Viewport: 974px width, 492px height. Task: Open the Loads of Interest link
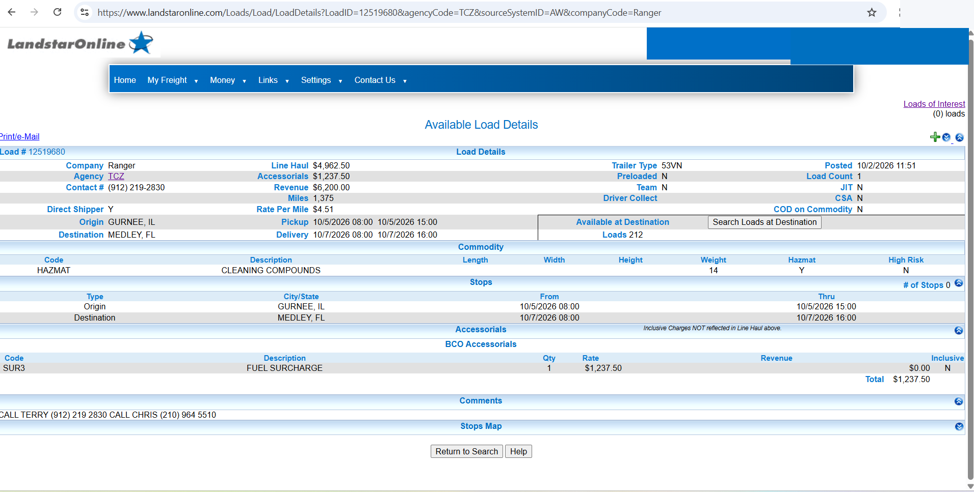[934, 104]
